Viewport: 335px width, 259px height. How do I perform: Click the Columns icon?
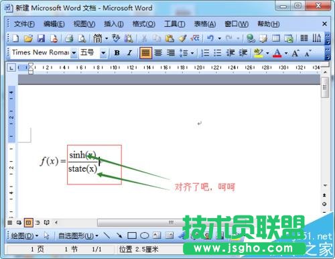[x=304, y=38]
